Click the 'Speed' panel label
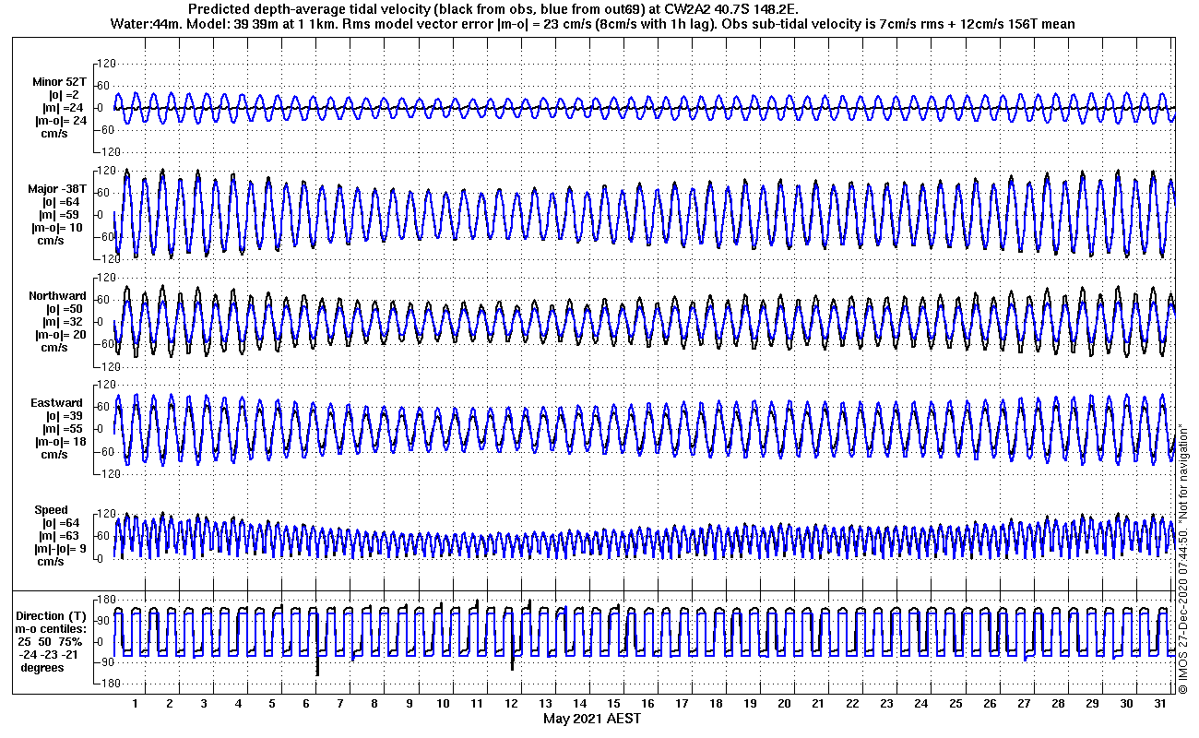This screenshot has width=1199, height=738. coord(52,510)
